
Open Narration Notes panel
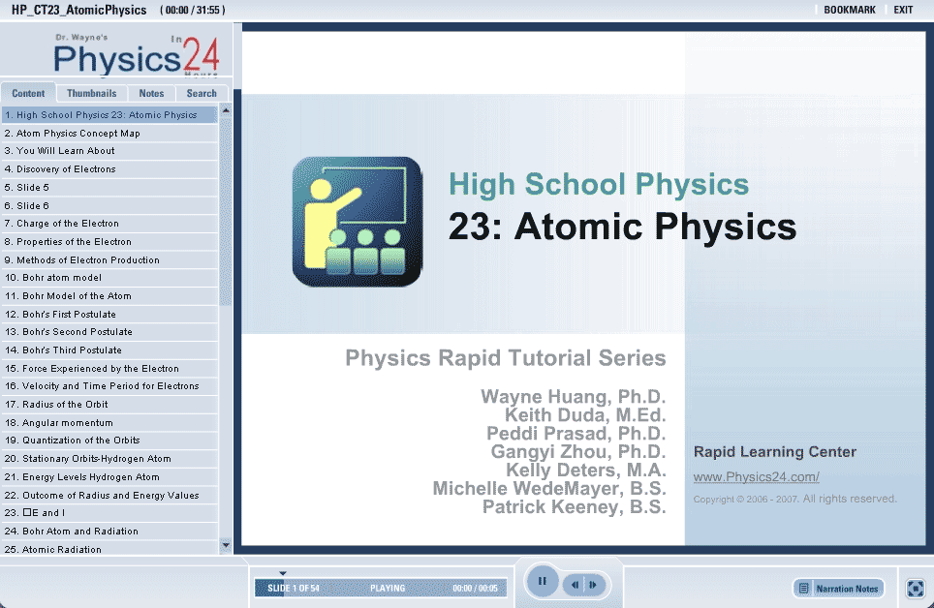pos(838,589)
